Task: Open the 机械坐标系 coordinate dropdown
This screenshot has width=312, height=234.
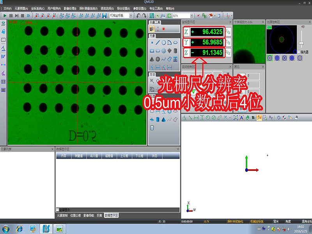Action: click(121, 16)
